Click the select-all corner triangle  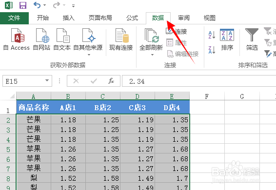click(12, 96)
